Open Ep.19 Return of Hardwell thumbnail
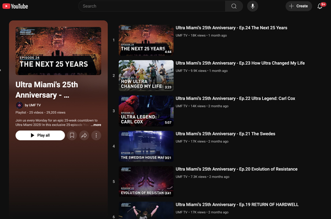Viewport: 331px width, 219px height. [146, 210]
